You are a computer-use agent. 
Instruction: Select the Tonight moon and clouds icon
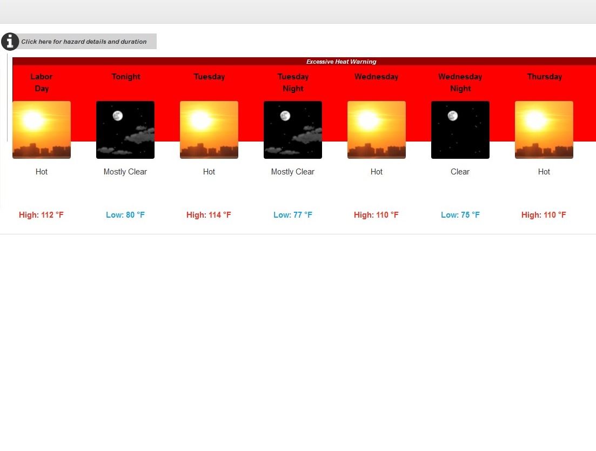125,130
